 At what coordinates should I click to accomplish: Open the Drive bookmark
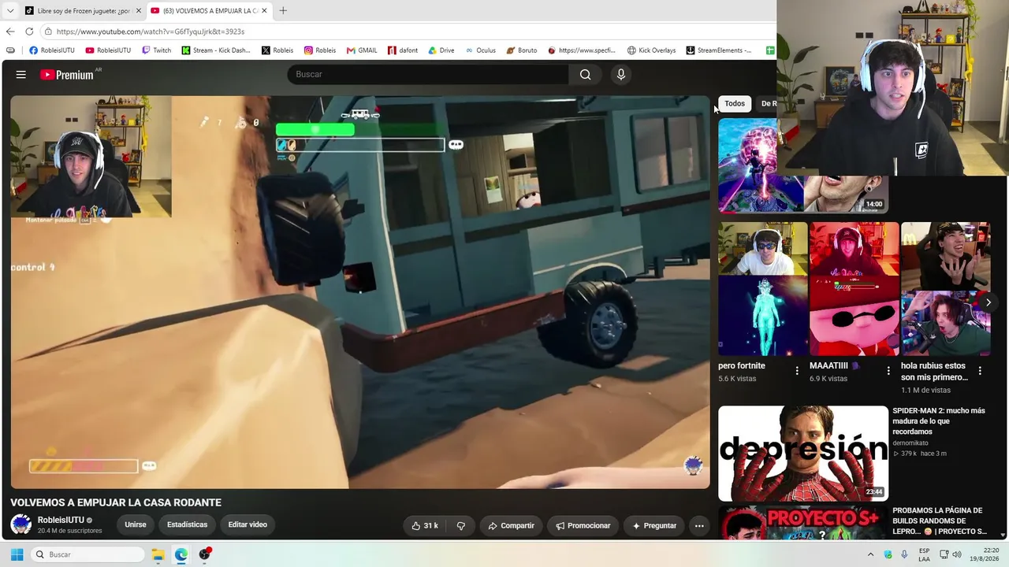[x=441, y=50]
